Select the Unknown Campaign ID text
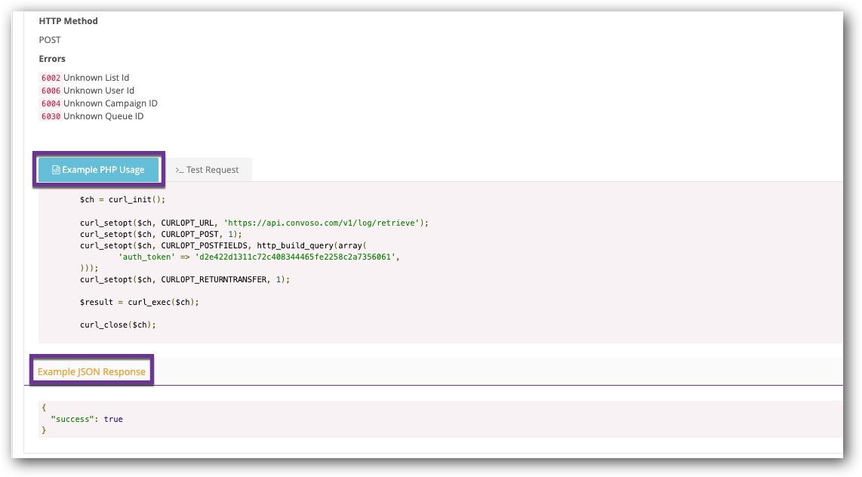Image resolution: width=862 pixels, height=477 pixels. (x=110, y=103)
